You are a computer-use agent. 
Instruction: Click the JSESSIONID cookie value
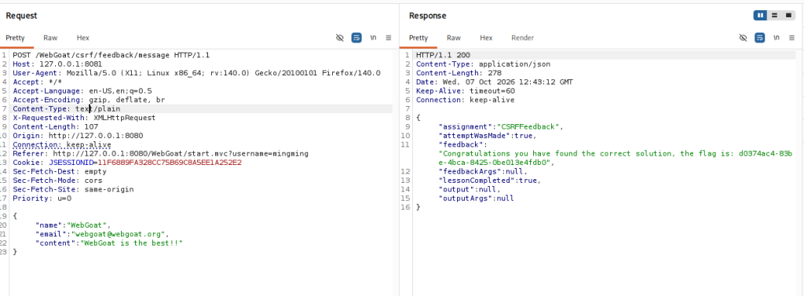point(170,163)
